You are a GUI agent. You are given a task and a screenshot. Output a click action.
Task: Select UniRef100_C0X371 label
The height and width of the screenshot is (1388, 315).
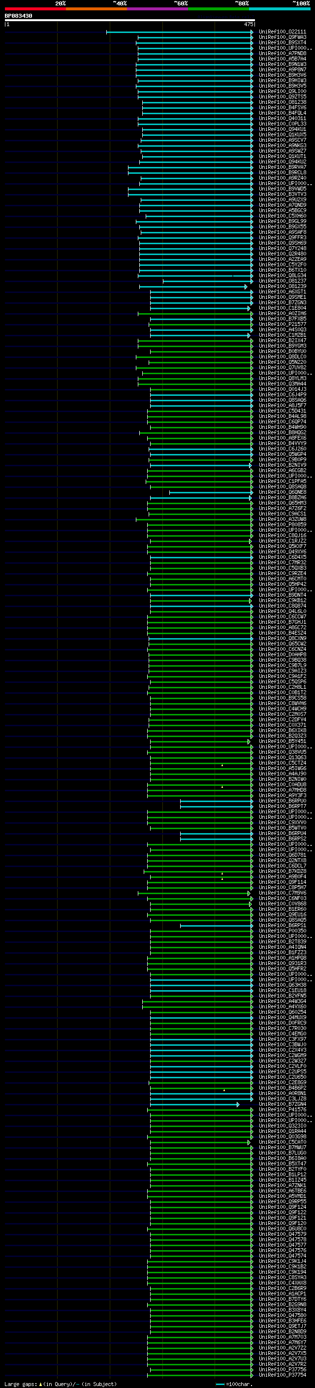click(282, 725)
